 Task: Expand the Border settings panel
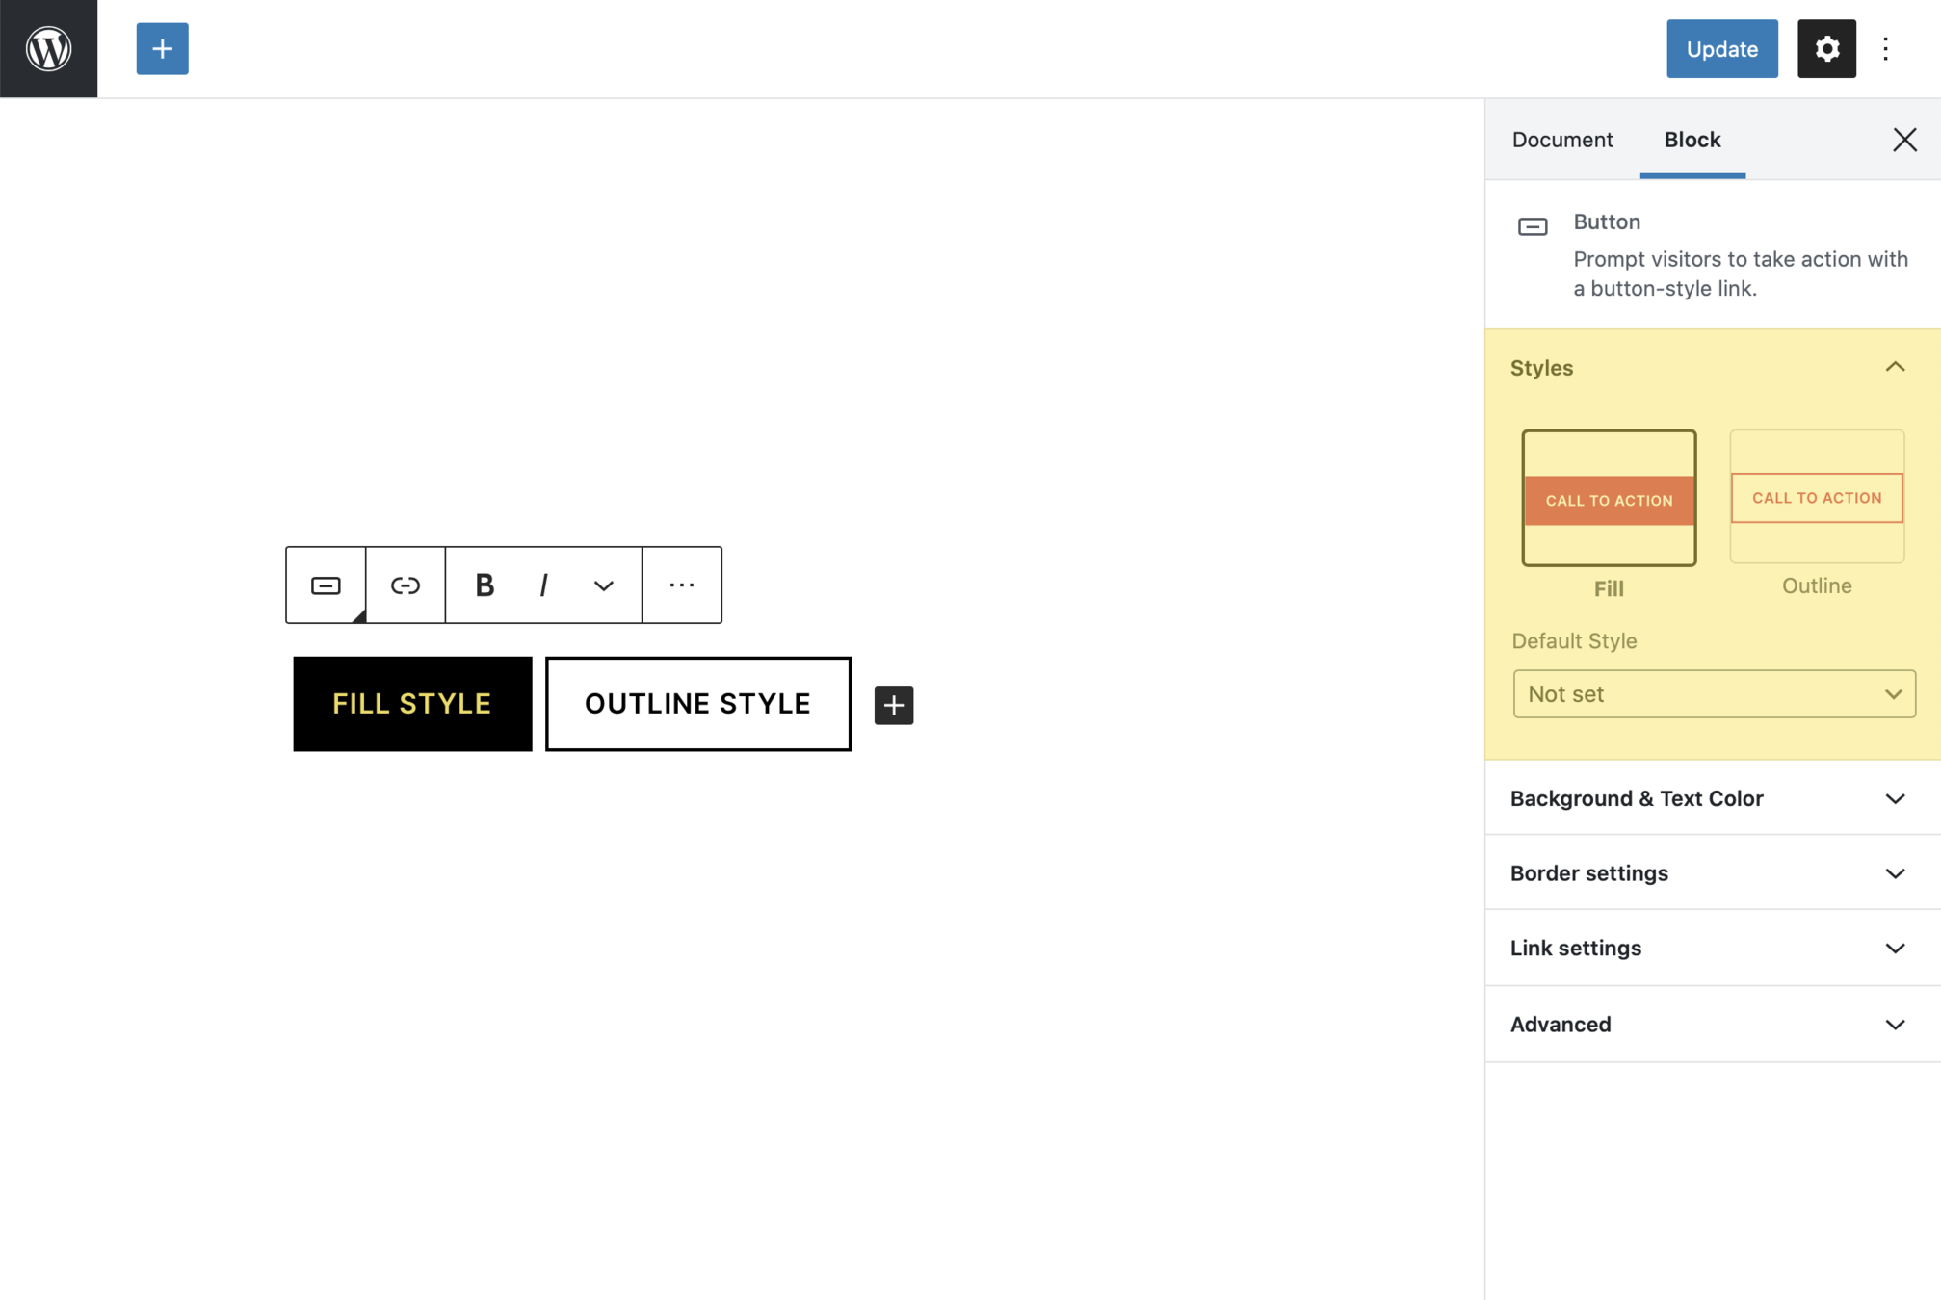tap(1712, 872)
